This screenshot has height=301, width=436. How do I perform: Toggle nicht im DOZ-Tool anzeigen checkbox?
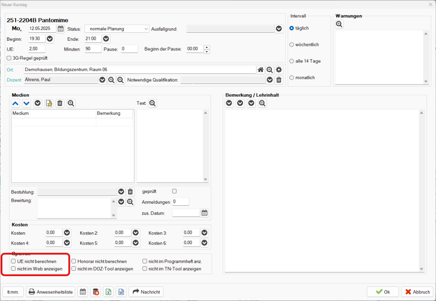click(x=74, y=269)
